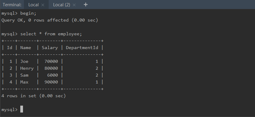Close the Local (2) terminal tab
Viewport: 255px width, 117px height.
tap(74, 5)
